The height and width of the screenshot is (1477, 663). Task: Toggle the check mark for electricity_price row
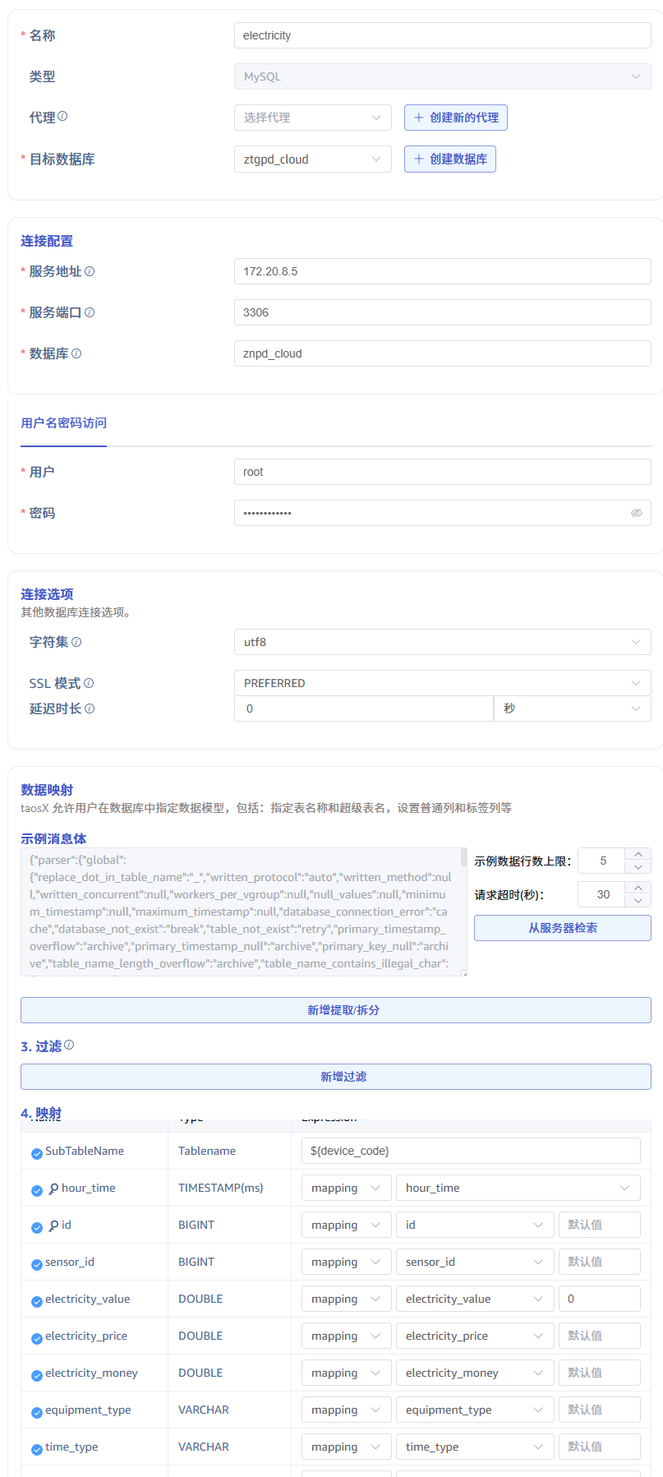pyautogui.click(x=37, y=1338)
